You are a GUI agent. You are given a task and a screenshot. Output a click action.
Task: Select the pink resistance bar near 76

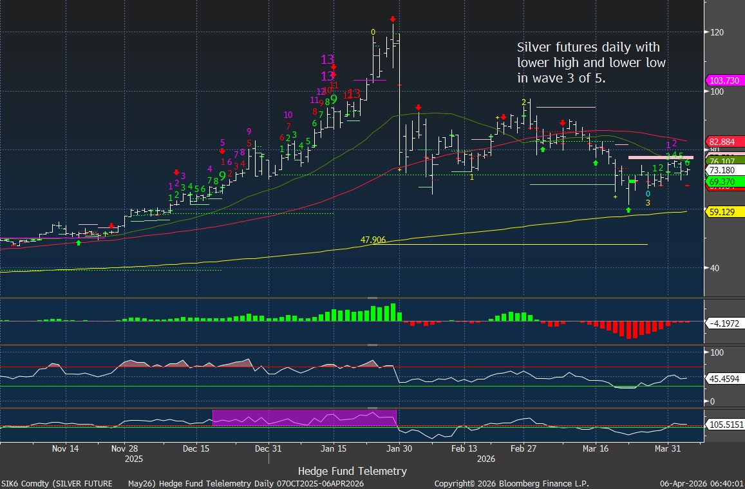click(x=661, y=157)
